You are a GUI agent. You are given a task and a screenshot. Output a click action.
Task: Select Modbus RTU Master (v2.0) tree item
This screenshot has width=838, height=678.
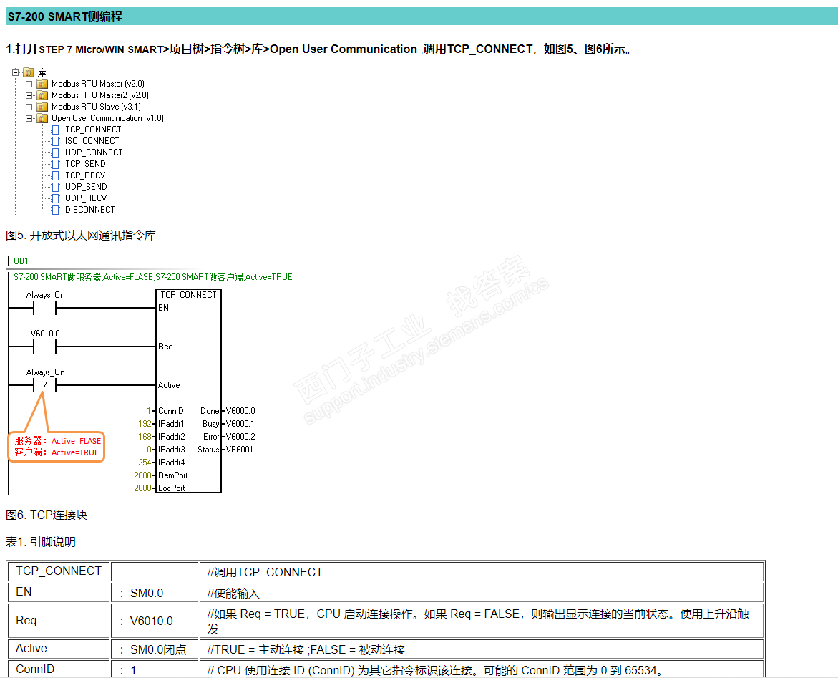98,84
